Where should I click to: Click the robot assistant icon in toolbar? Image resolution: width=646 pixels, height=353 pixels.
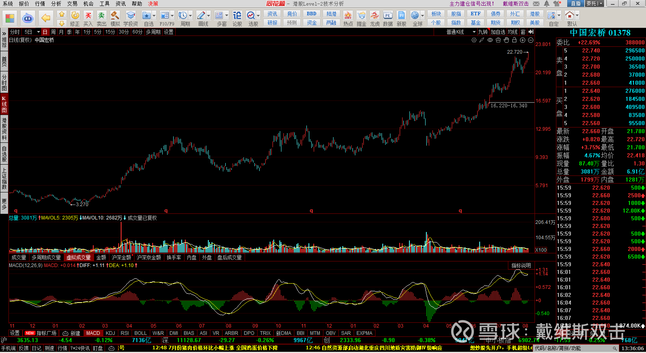[27, 18]
